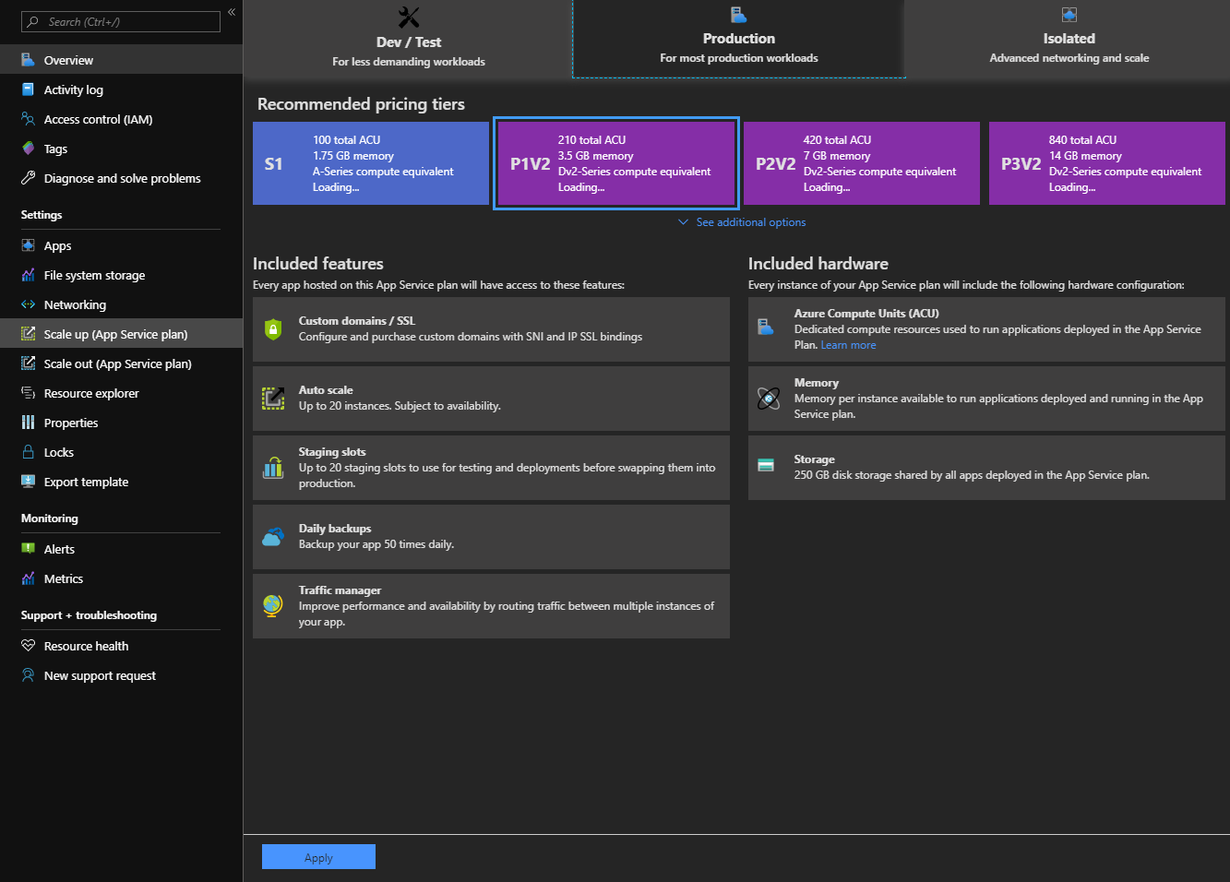Click the Scale up icon in sidebar
This screenshot has width=1230, height=882.
pos(29,334)
